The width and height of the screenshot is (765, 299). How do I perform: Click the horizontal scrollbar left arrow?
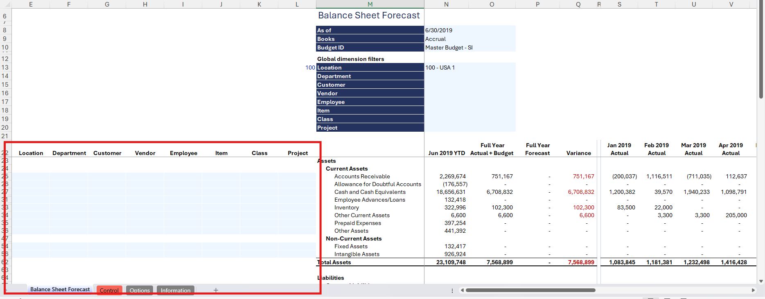click(x=462, y=290)
